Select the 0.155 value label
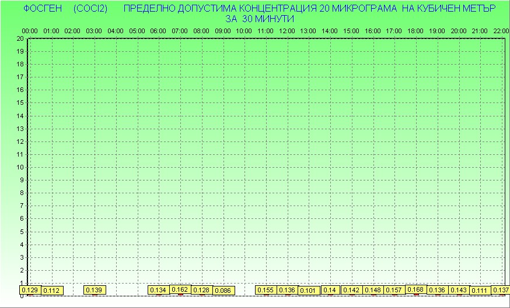 [x=266, y=290]
